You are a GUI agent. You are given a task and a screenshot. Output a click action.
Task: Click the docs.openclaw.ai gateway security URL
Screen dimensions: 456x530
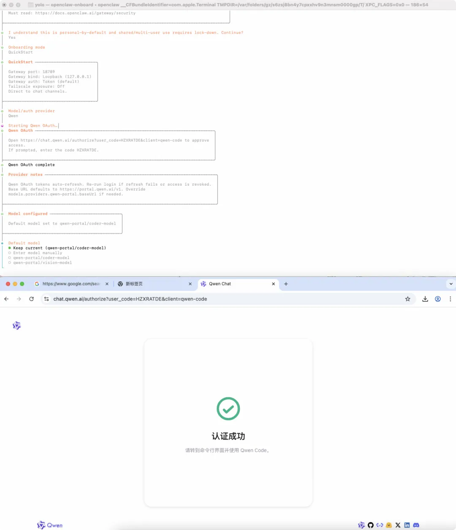pos(85,13)
